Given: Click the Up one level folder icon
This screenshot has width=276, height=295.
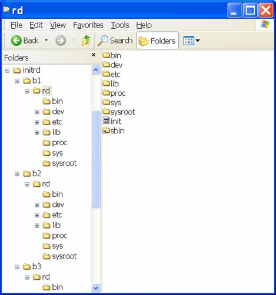Looking at the screenshot, I should (86, 41).
